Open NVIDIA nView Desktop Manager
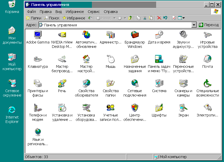 (x=62, y=40)
